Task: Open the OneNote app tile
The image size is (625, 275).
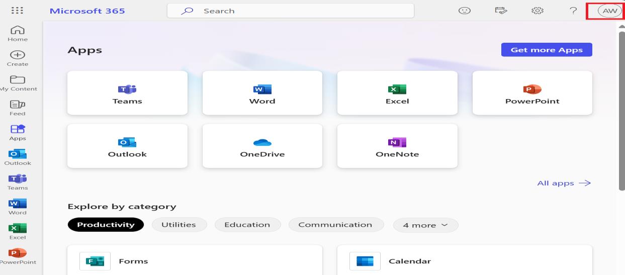Action: point(397,146)
